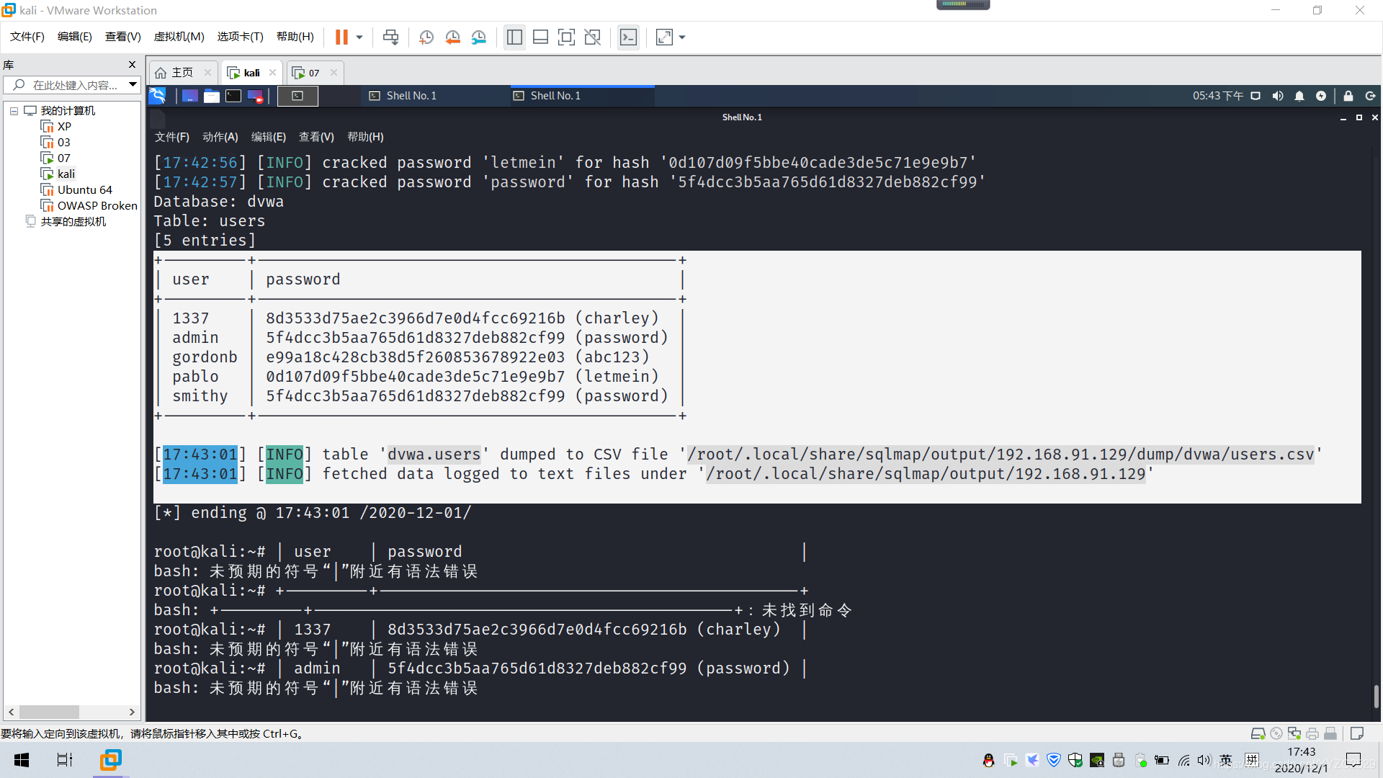Open Kali power manager icon
This screenshot has width=1383, height=778.
click(1321, 96)
